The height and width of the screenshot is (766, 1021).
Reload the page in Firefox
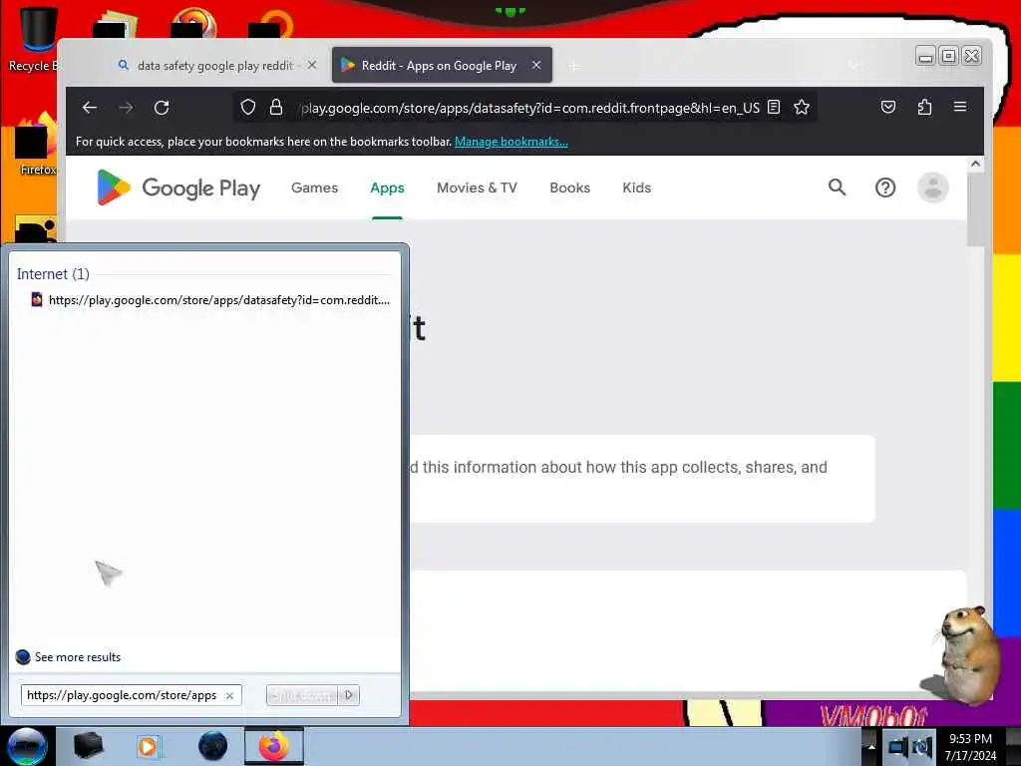pos(162,108)
